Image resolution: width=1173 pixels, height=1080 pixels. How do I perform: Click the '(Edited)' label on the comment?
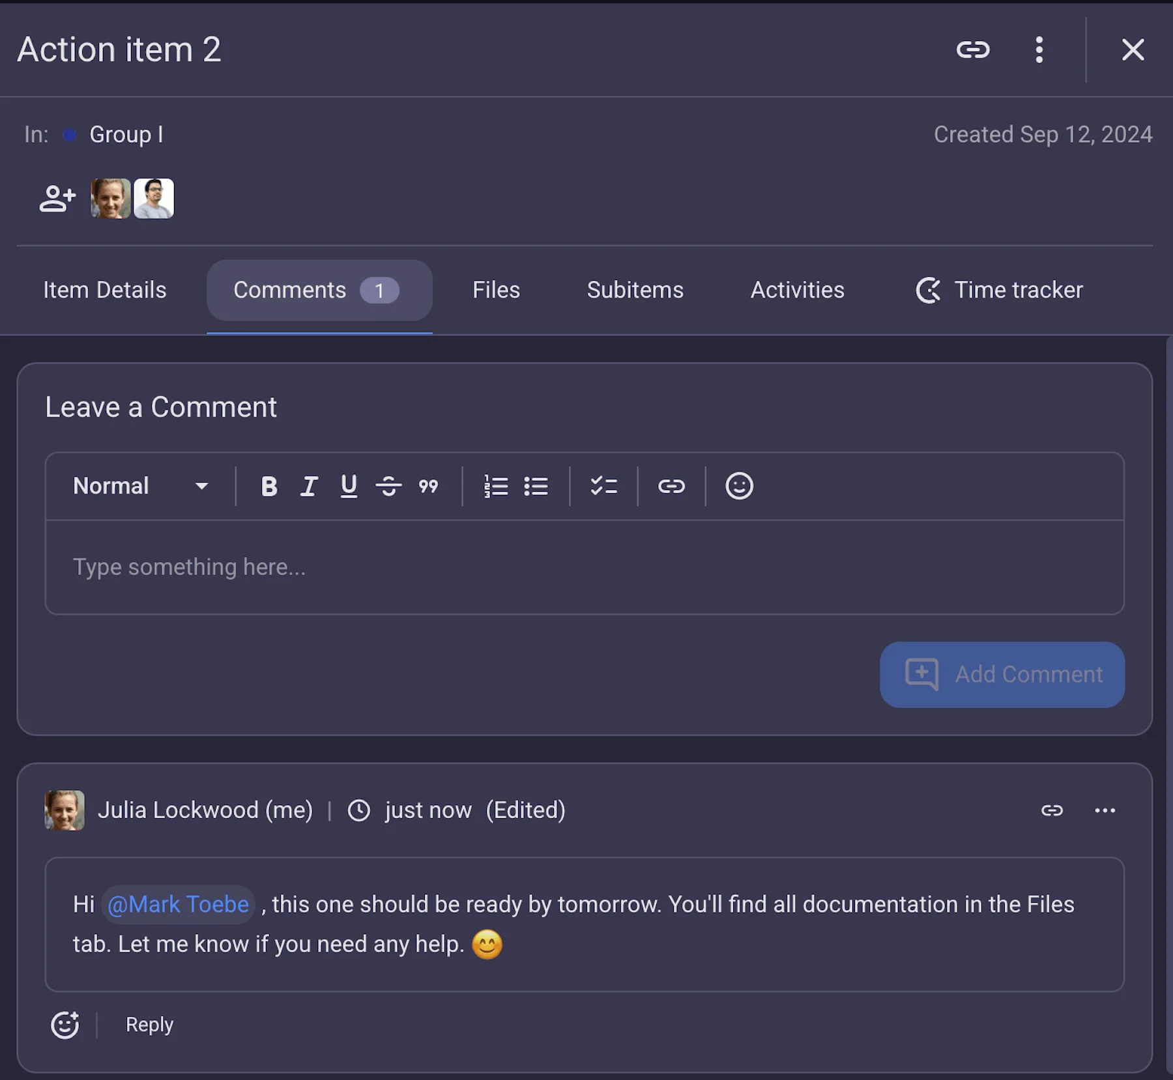(x=526, y=810)
